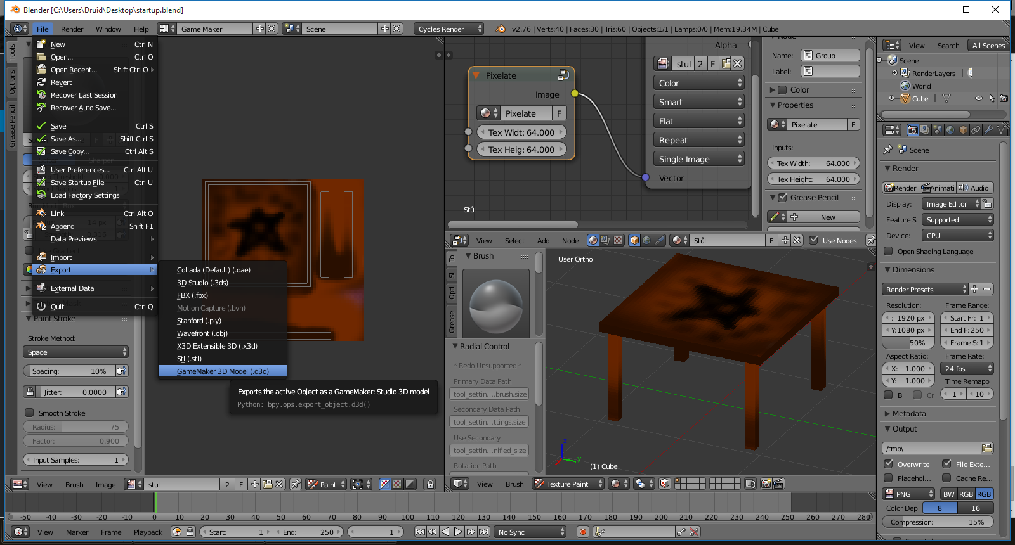Select 16 bit color depth button
This screenshot has width=1015, height=545.
click(x=976, y=508)
